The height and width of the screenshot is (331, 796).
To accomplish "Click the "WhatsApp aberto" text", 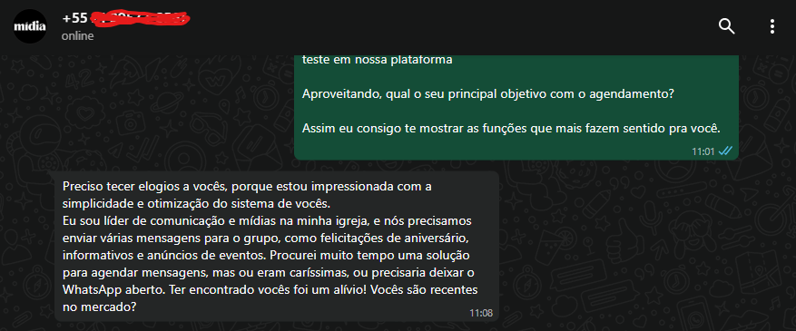I will [x=113, y=290].
